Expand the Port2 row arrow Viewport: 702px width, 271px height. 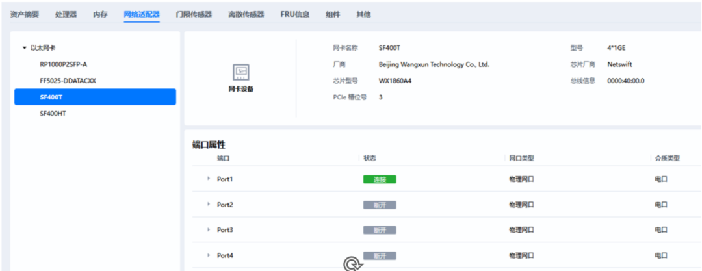[x=209, y=204]
